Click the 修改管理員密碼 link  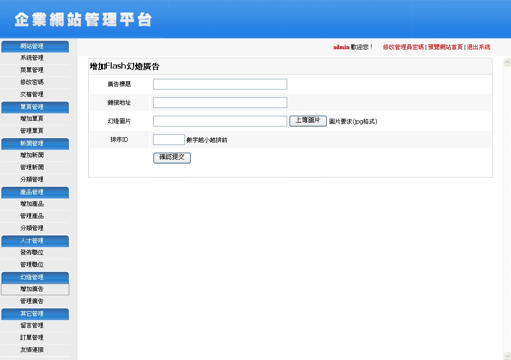coord(403,47)
